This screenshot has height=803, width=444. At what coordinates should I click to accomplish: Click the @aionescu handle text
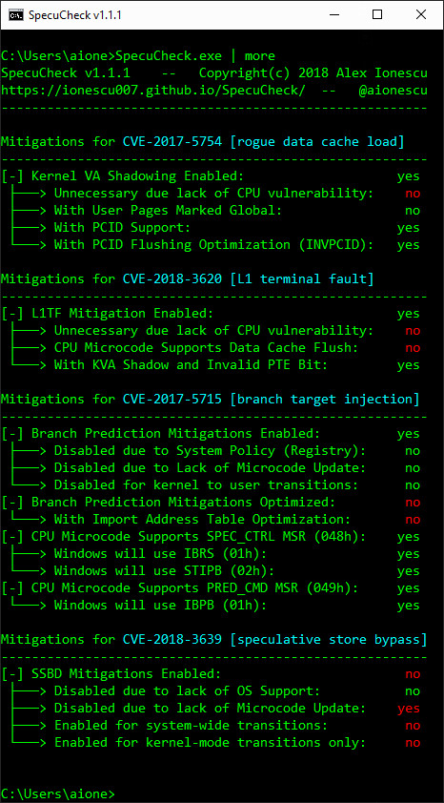393,91
